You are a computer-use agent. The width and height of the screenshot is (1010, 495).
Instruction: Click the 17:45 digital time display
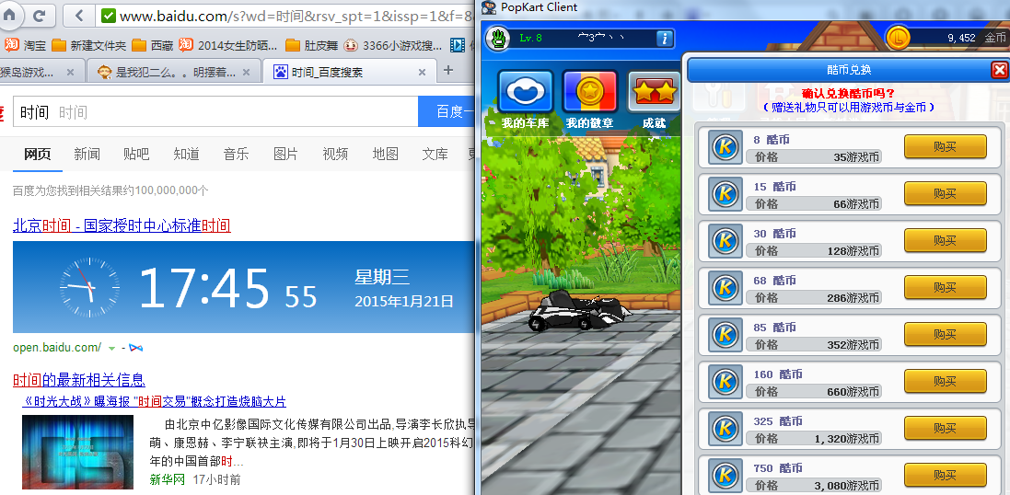click(203, 288)
